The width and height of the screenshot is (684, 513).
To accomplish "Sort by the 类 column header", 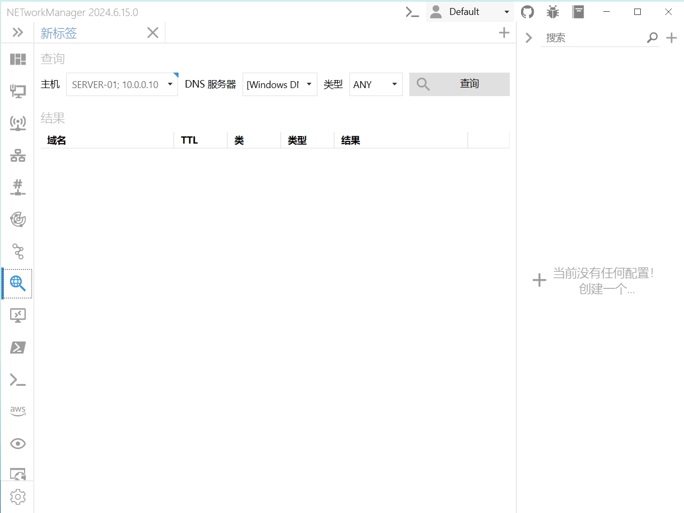I will pyautogui.click(x=254, y=140).
